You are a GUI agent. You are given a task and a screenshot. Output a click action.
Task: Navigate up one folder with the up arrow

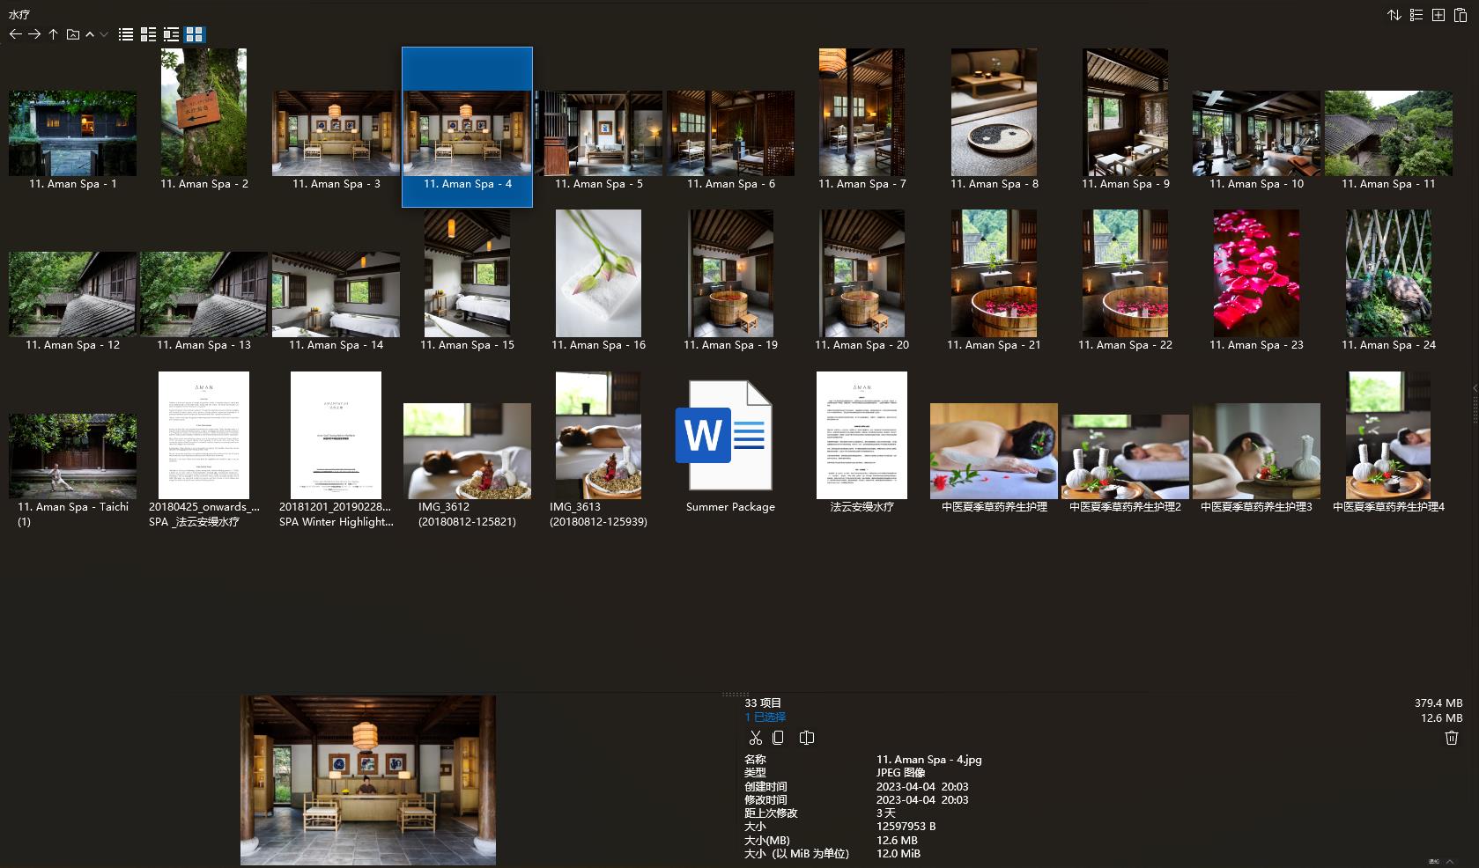[54, 34]
